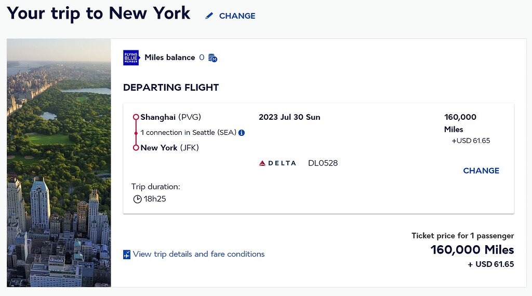
Task: Click the airplane icon beside trip details
Action: pos(127,255)
